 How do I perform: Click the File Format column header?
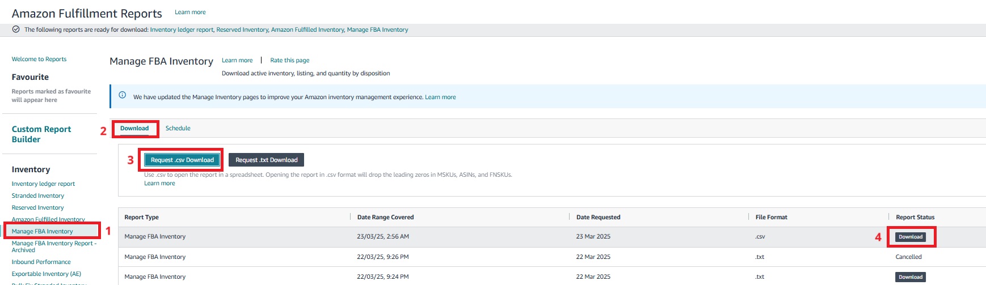click(772, 218)
